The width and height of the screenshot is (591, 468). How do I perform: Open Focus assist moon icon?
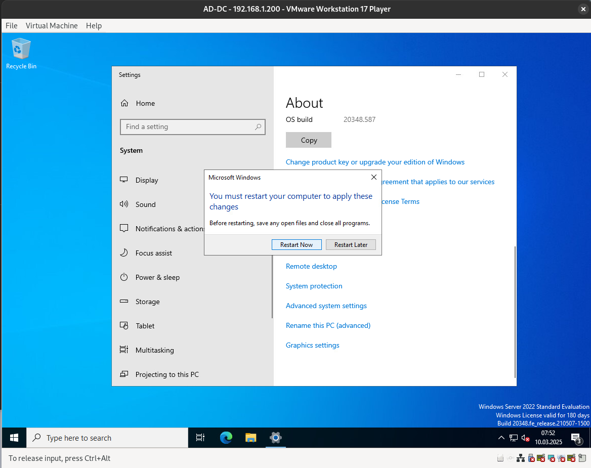pyautogui.click(x=124, y=253)
